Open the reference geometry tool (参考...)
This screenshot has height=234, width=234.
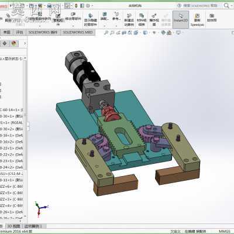(116, 16)
